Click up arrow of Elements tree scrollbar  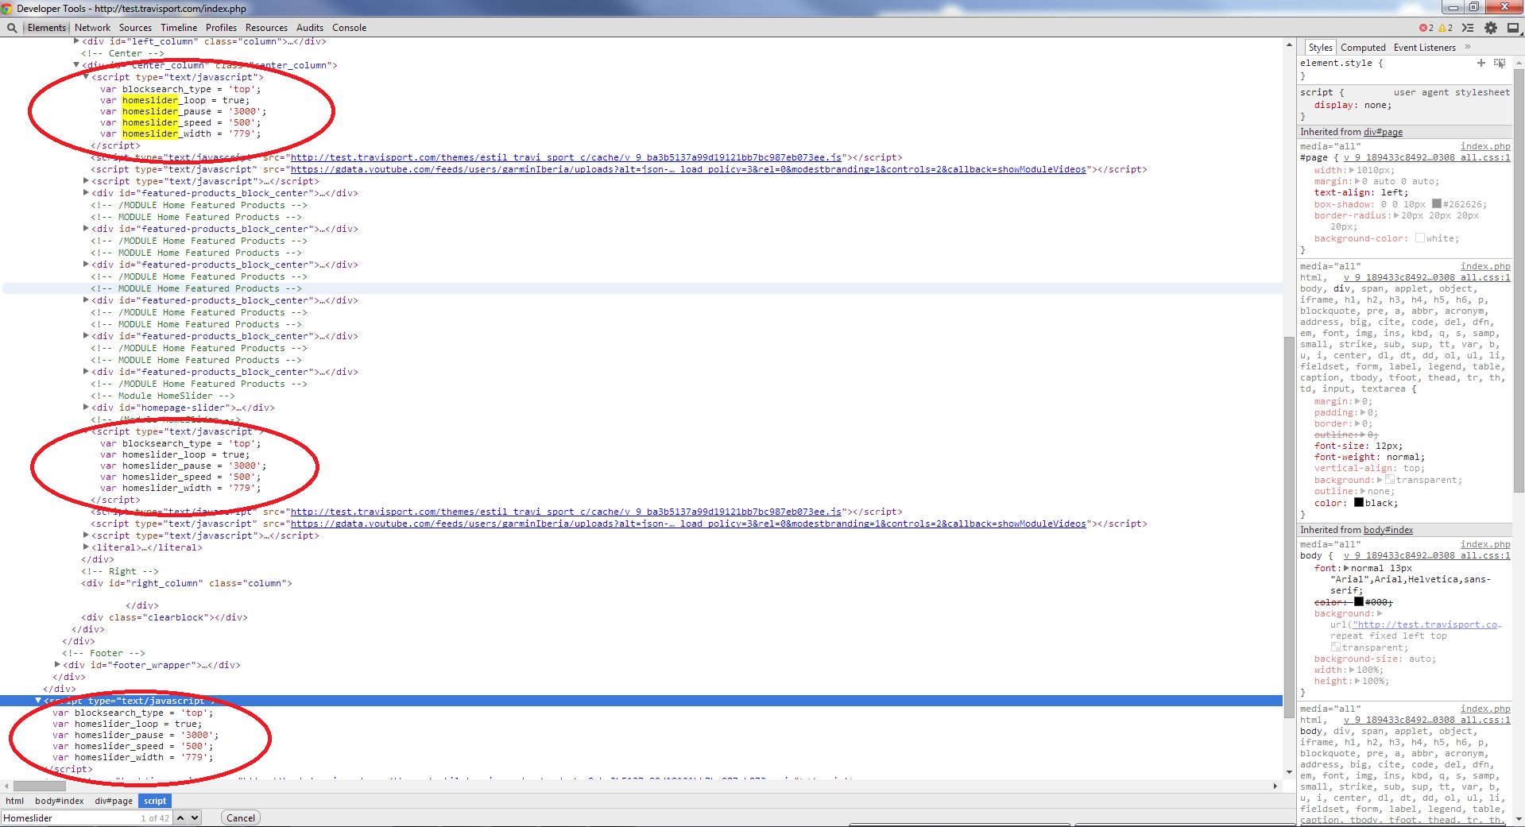tap(1289, 44)
